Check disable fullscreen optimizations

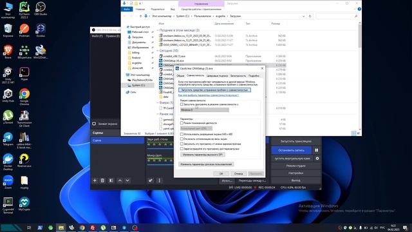point(182,139)
